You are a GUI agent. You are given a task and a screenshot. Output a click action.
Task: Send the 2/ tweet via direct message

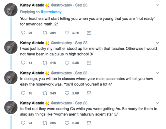89,33
